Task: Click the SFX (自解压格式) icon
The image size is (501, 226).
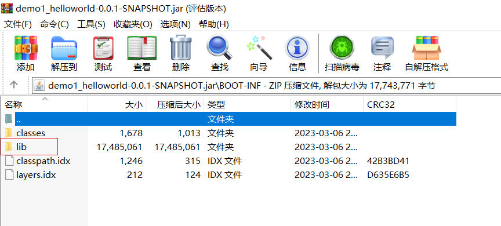Action: [427, 53]
